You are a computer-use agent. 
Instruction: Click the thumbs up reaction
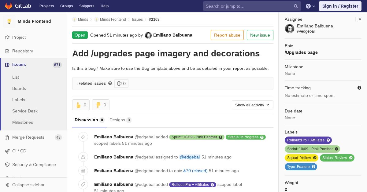tap(81, 105)
